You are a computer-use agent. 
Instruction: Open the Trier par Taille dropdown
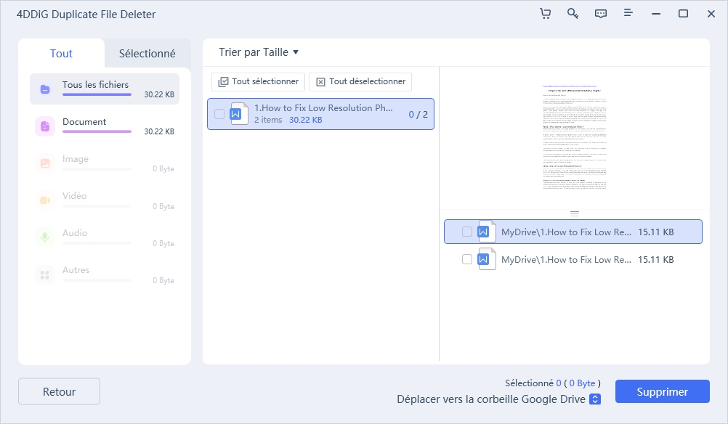coord(259,52)
